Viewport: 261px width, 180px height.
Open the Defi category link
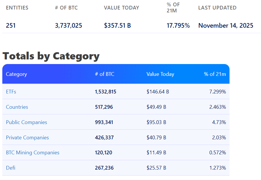pos(11,168)
